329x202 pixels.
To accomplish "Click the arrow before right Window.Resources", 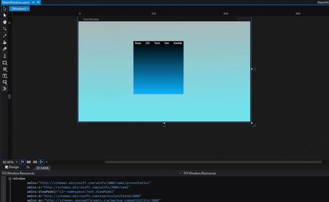I will point(180,174).
